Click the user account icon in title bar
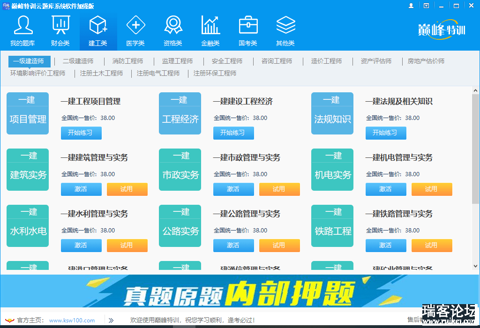The image size is (480, 328). coord(411,6)
